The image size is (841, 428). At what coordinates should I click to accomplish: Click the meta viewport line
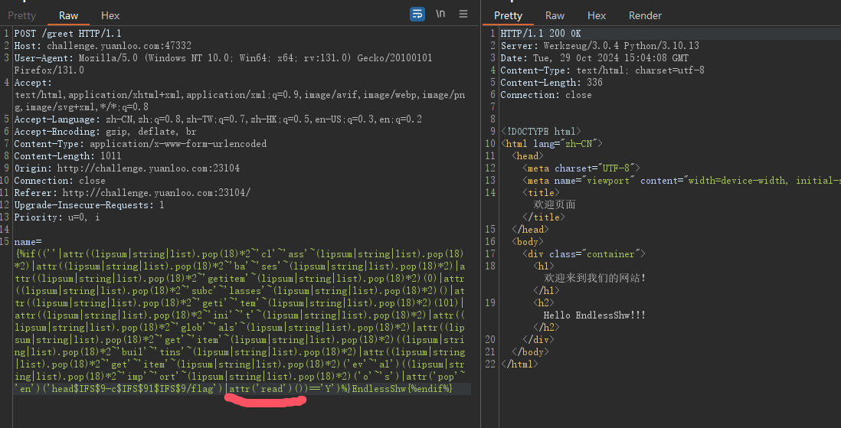point(681,181)
